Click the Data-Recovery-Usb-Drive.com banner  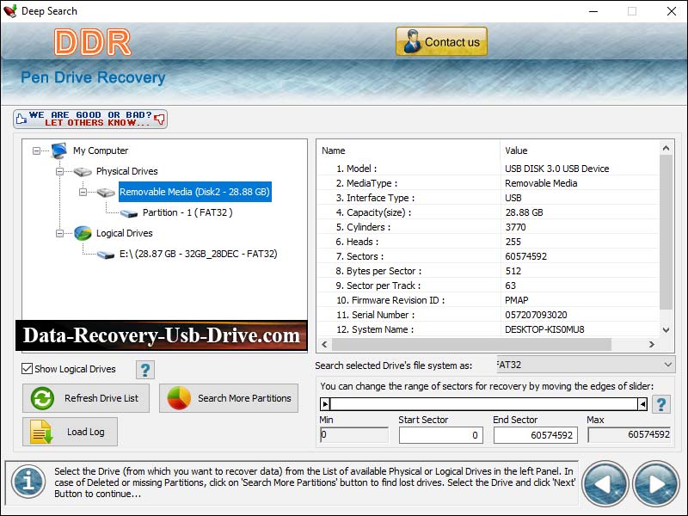[162, 335]
